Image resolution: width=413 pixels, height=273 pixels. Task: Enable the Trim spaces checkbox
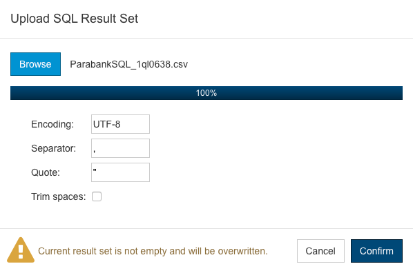point(97,196)
